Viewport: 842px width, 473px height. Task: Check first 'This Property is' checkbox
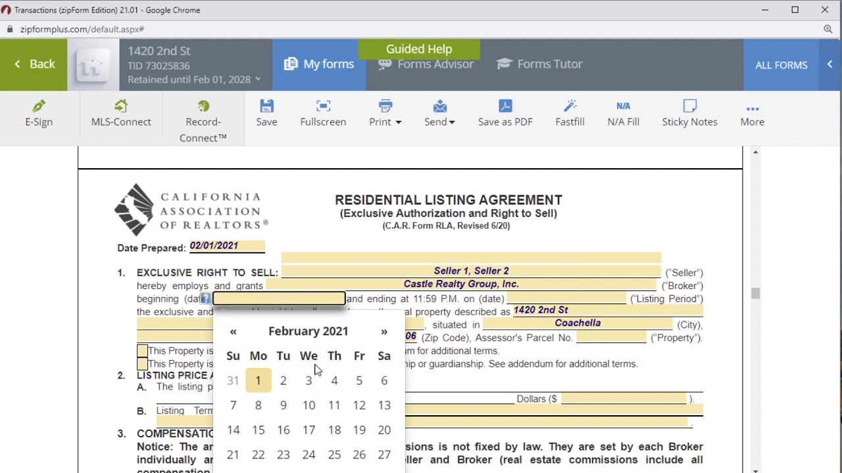142,351
